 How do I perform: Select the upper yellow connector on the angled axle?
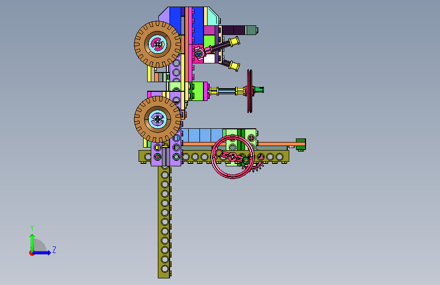tap(234, 42)
